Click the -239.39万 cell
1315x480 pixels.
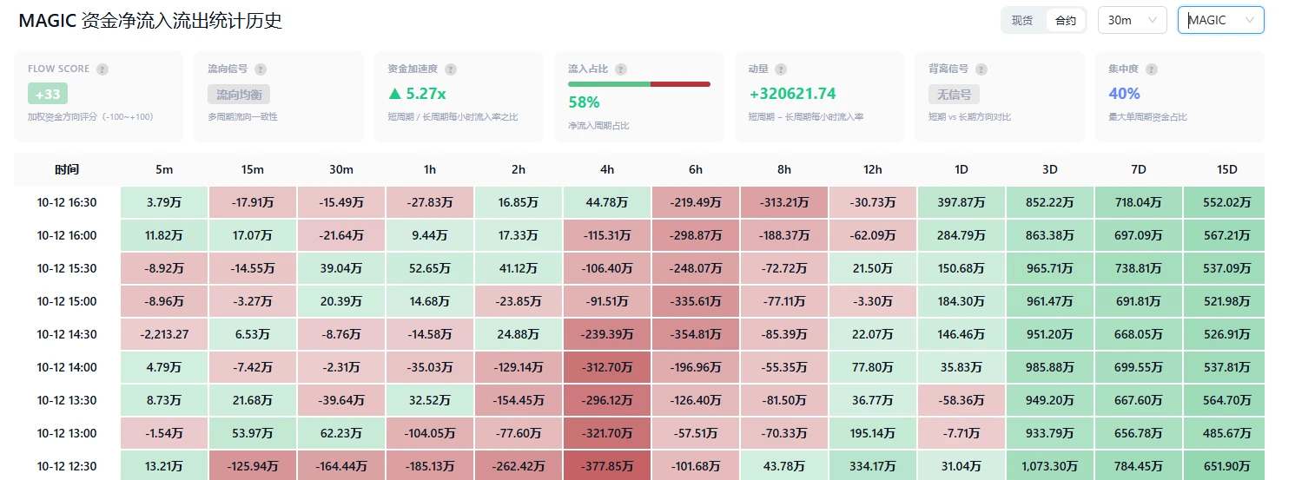click(607, 334)
